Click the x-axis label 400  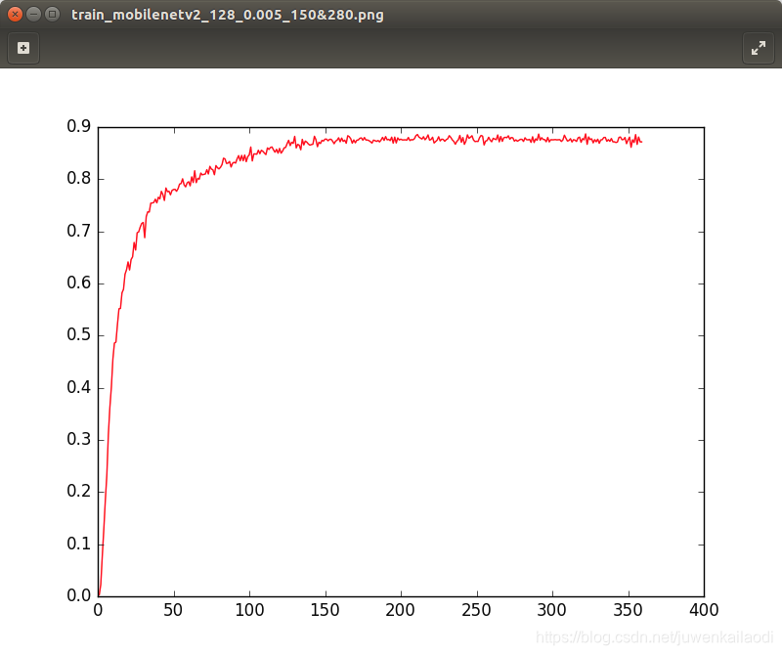[x=704, y=610]
